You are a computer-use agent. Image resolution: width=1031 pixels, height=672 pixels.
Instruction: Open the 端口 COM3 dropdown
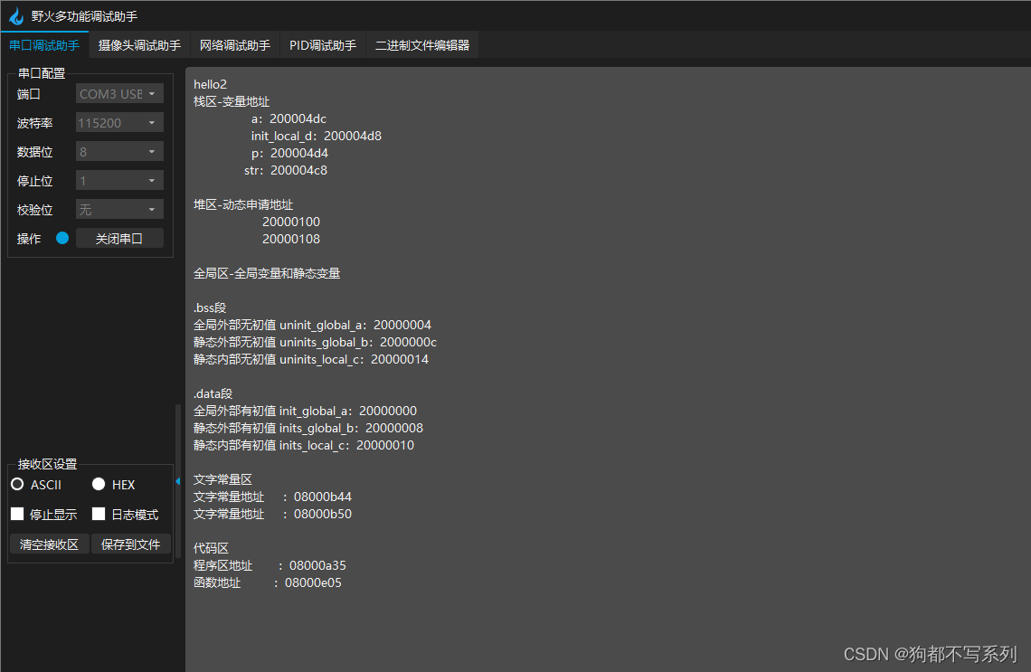pyautogui.click(x=119, y=94)
